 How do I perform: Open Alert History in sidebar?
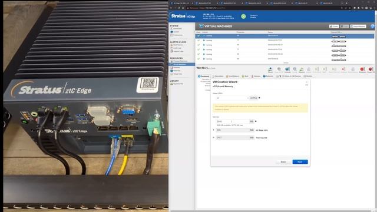coord(177,45)
